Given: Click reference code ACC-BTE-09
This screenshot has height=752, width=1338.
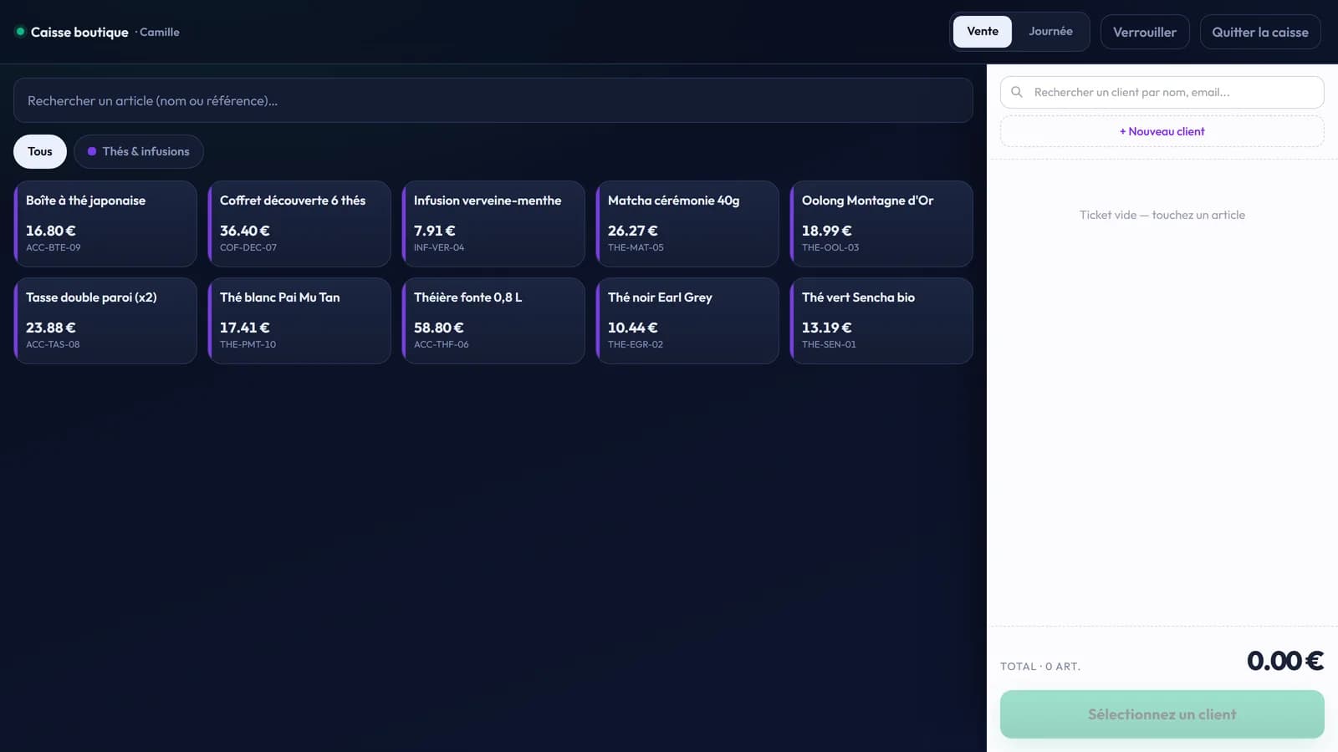Looking at the screenshot, I should click(x=54, y=247).
